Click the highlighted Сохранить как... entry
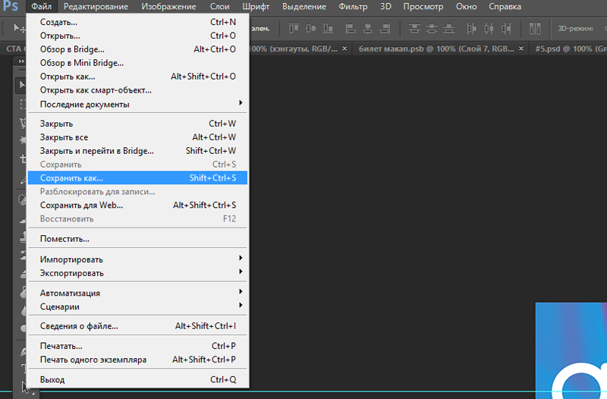607x399 pixels. click(137, 178)
